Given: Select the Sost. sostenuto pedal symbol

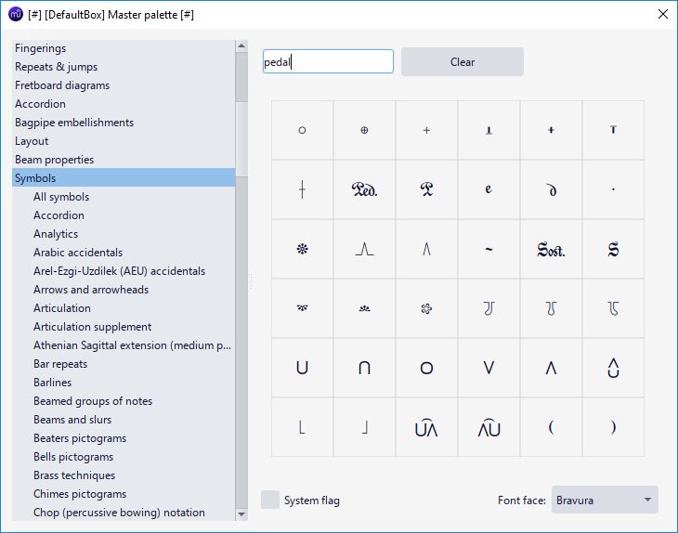Looking at the screenshot, I should click(551, 249).
